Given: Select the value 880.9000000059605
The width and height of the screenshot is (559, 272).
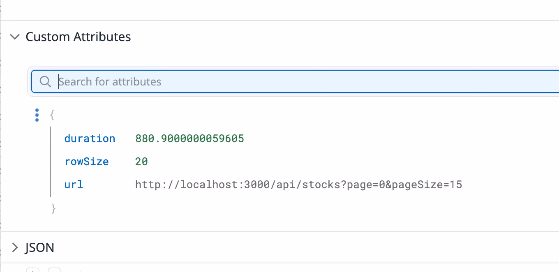Looking at the screenshot, I should (189, 138).
